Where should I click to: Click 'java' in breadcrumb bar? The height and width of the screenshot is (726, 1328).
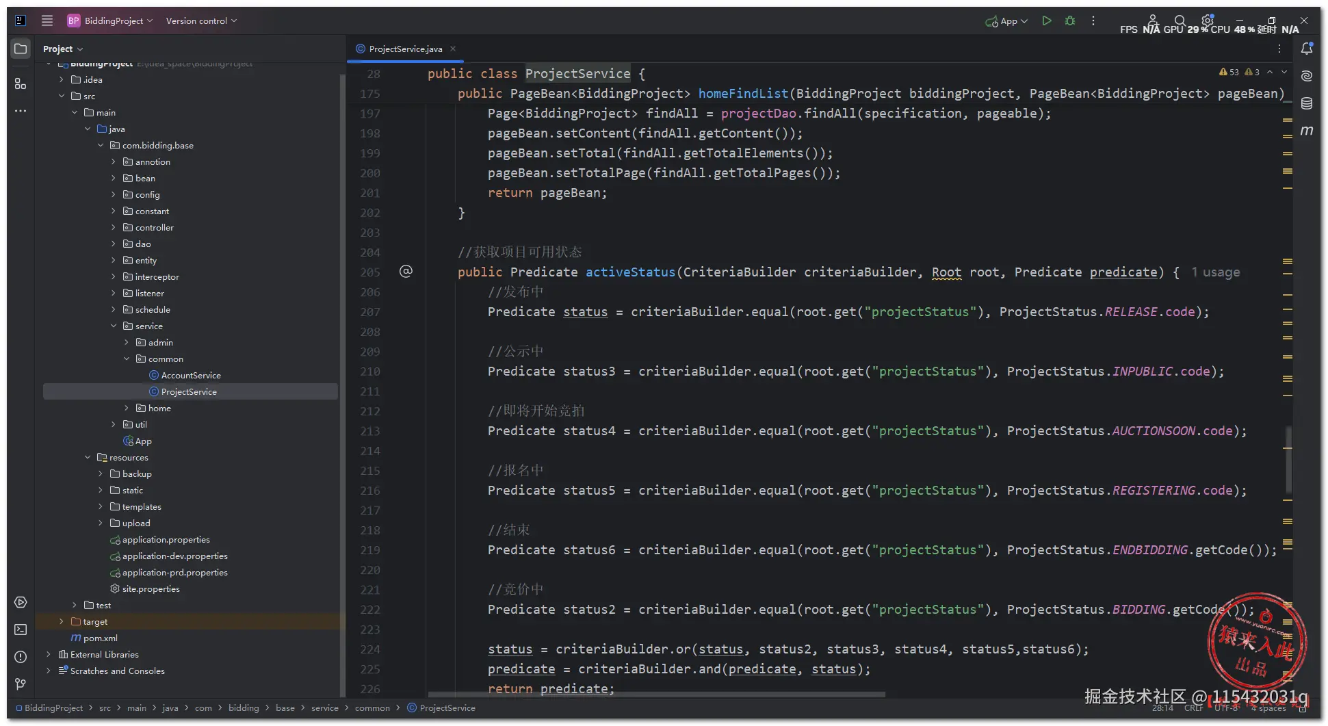(x=170, y=708)
